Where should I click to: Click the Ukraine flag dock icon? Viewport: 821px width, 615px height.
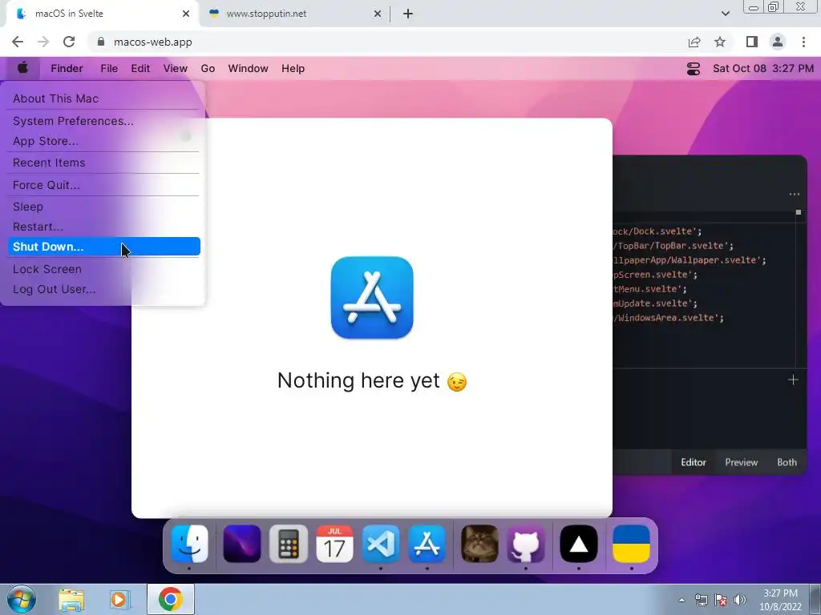point(631,544)
